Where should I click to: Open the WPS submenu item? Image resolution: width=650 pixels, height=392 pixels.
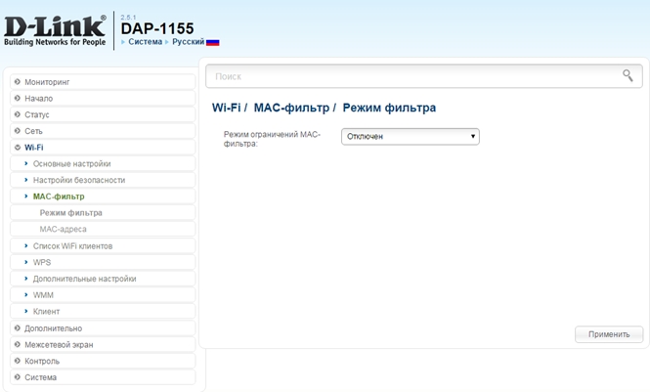[x=42, y=262]
